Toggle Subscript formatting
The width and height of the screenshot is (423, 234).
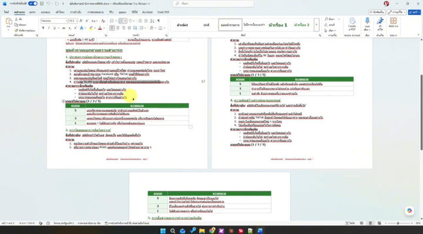[69, 28]
